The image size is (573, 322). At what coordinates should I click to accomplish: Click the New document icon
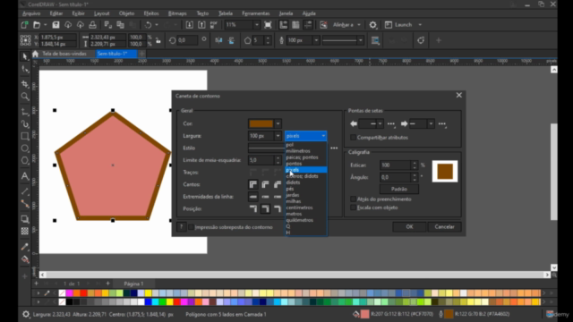tap(24, 25)
